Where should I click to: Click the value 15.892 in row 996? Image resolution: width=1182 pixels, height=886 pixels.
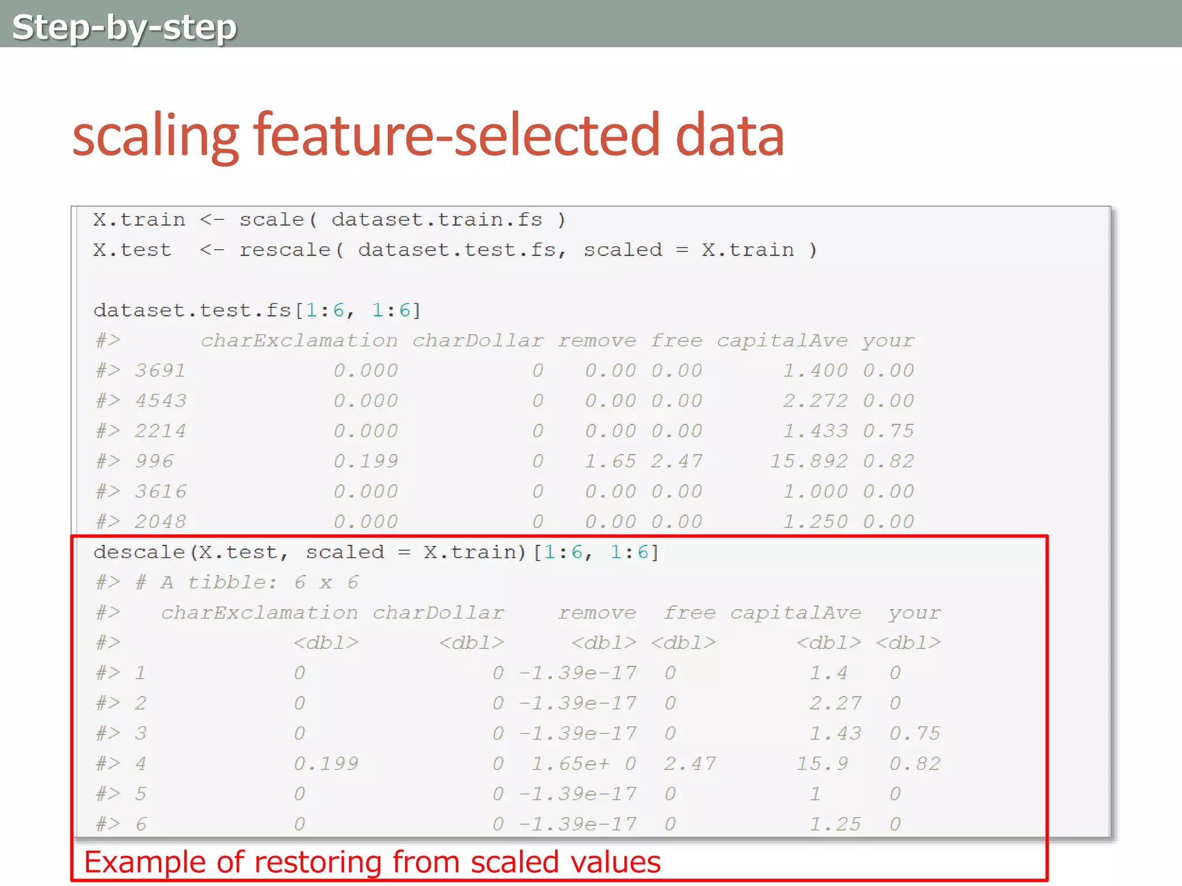point(809,461)
